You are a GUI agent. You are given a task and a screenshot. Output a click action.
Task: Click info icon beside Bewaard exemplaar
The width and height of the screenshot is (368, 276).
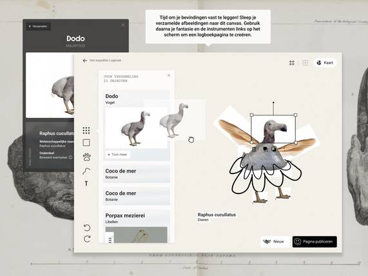coord(70,157)
